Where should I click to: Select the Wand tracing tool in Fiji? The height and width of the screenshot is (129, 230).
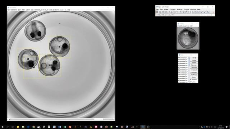coord(177,12)
